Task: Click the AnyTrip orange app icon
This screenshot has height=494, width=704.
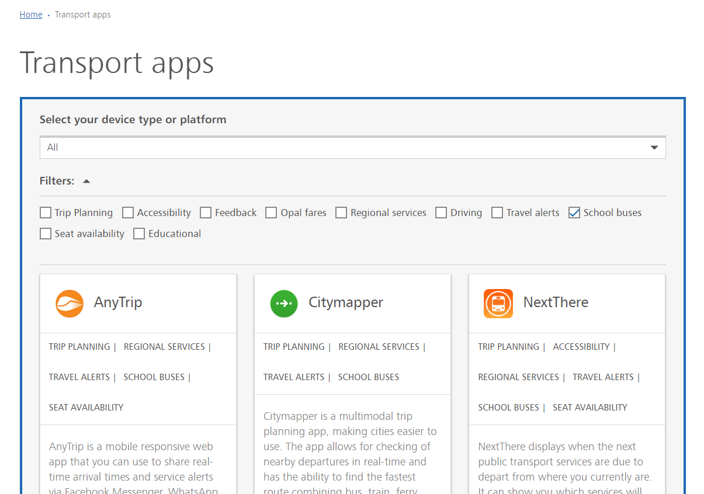Action: pos(70,304)
